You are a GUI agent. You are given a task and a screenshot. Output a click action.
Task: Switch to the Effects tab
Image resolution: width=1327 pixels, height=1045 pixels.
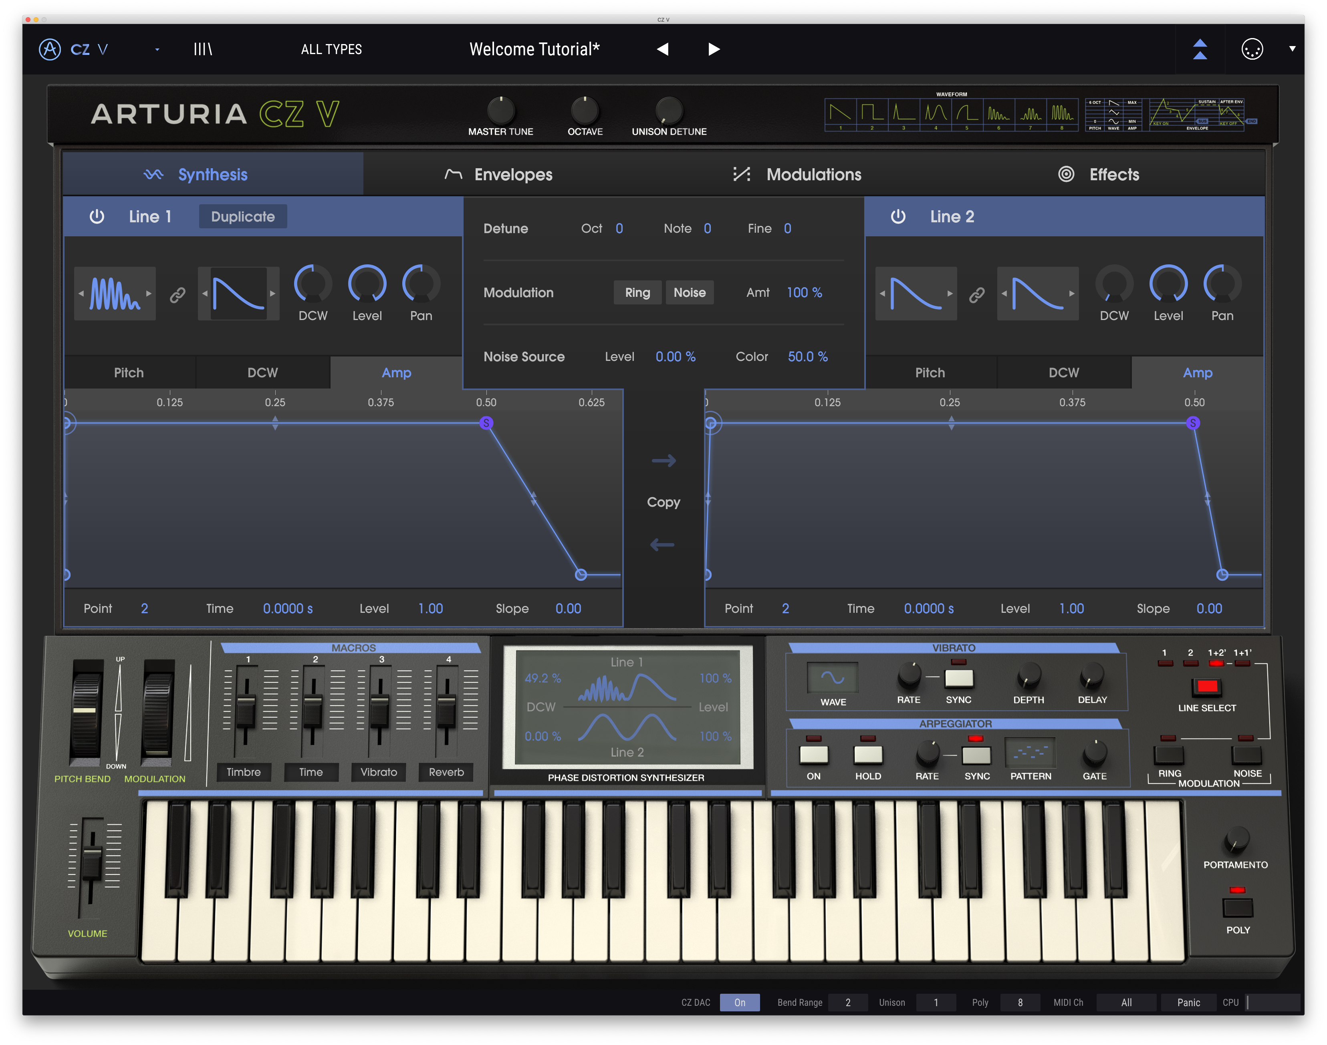point(1114,174)
